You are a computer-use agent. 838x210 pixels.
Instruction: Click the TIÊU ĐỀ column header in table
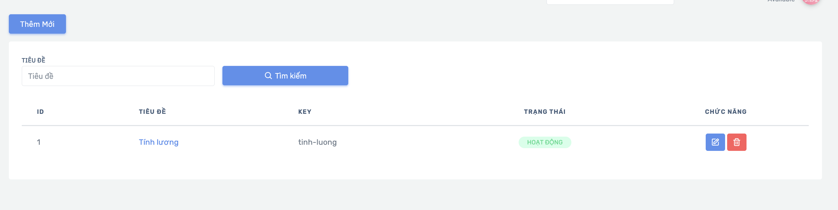tap(152, 111)
